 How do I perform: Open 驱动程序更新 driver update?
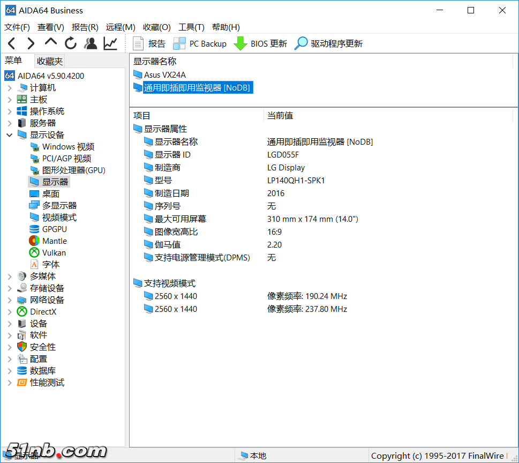point(329,43)
